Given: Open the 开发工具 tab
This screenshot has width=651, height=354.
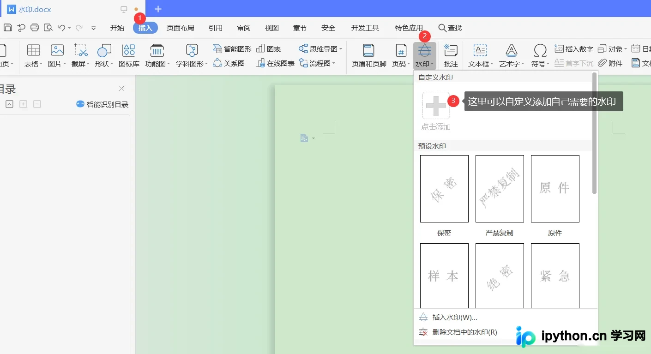Looking at the screenshot, I should click(x=365, y=28).
